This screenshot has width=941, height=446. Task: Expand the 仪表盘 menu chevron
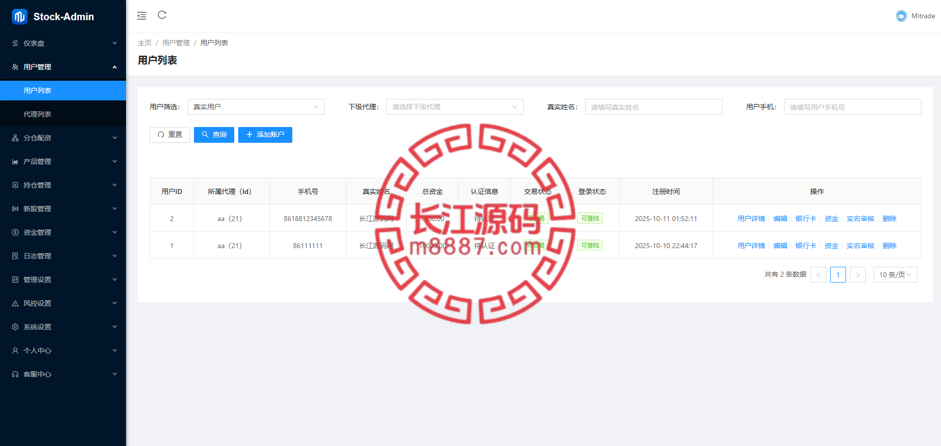pyautogui.click(x=115, y=43)
